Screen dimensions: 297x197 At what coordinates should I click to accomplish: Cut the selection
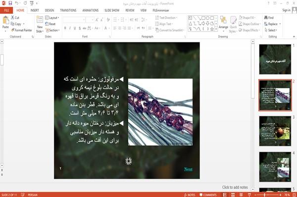[15, 18]
